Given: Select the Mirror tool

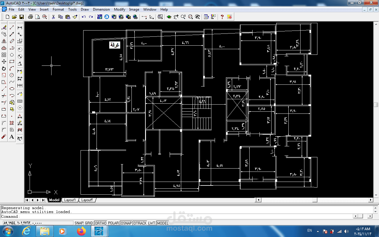Looking at the screenshot, I should 4,41.
